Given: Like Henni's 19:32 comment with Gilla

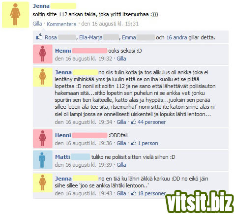Looking at the screenshot, I should (121, 59).
